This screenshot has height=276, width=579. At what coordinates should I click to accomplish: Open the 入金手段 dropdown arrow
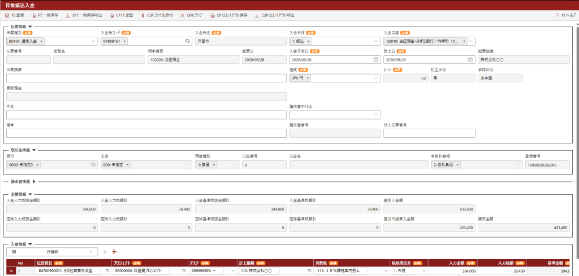click(x=376, y=41)
